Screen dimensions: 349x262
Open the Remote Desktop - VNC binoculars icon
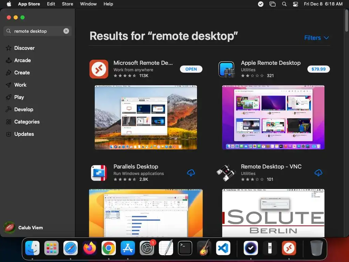pos(226,173)
